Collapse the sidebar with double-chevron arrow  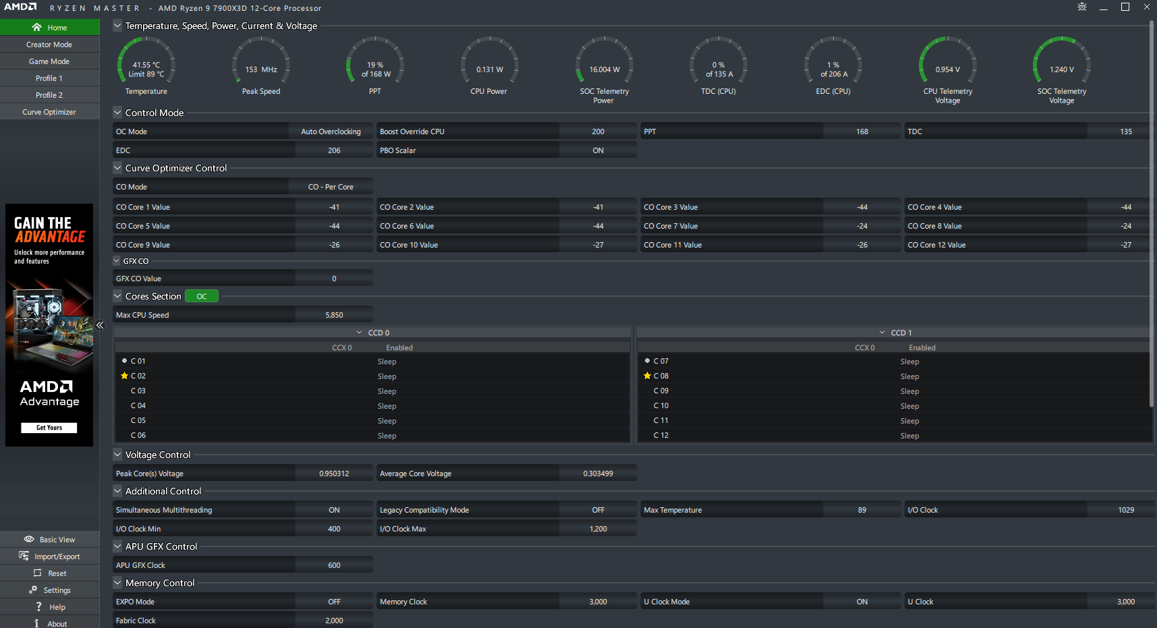point(100,325)
